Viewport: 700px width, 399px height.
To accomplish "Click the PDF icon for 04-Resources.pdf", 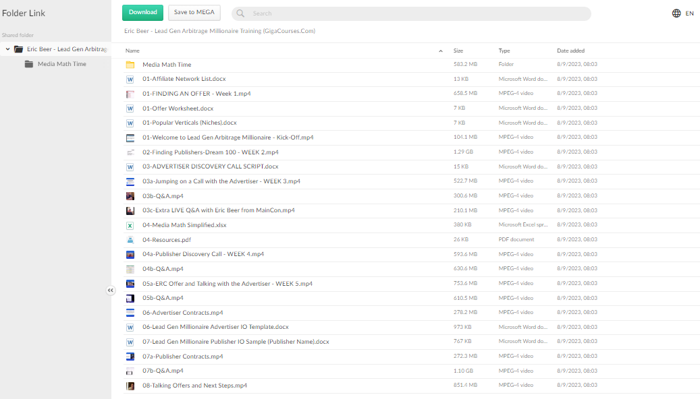I will 130,240.
